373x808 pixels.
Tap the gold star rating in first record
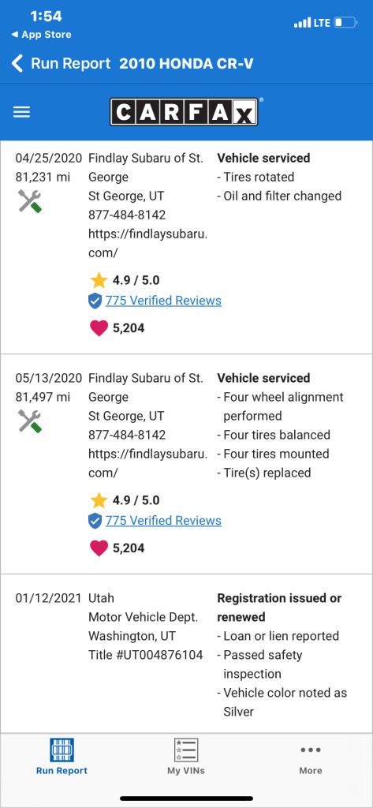coord(99,280)
